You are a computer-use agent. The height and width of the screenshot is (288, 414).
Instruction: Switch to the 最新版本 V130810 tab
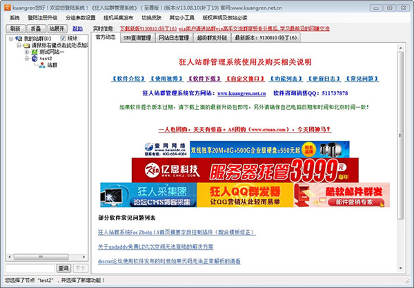[266, 38]
